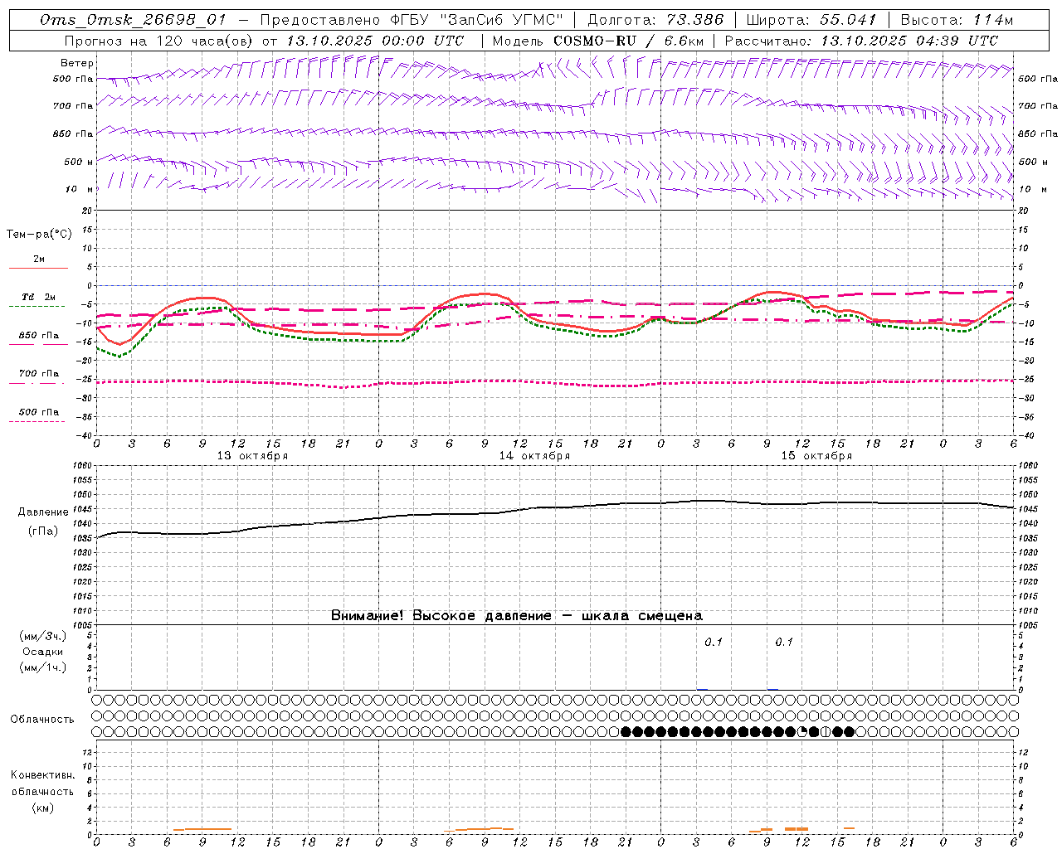Click the "Ветер" wind panel label
The image size is (1062, 849).
click(77, 63)
